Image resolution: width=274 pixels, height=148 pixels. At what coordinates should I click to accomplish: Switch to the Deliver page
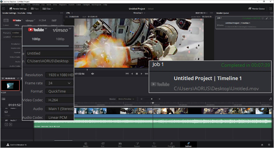(x=188, y=145)
